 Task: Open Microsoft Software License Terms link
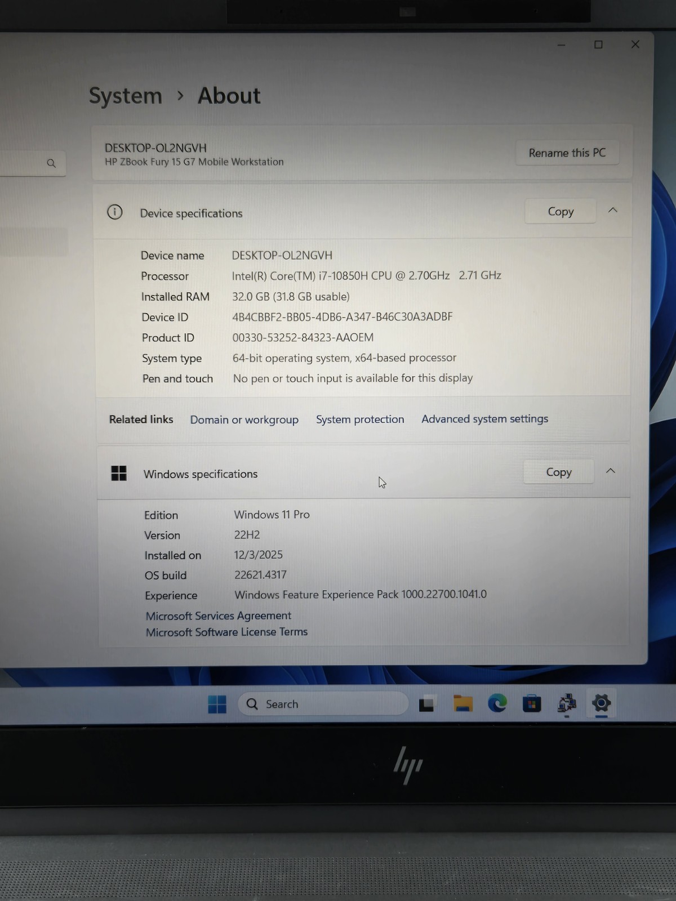coord(226,632)
